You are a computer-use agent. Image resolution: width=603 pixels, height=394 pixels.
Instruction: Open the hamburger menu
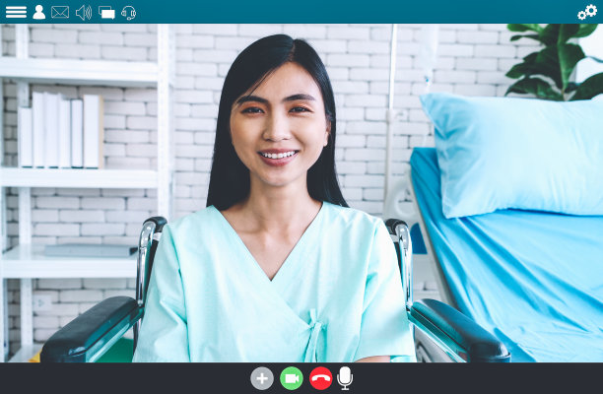tap(16, 12)
